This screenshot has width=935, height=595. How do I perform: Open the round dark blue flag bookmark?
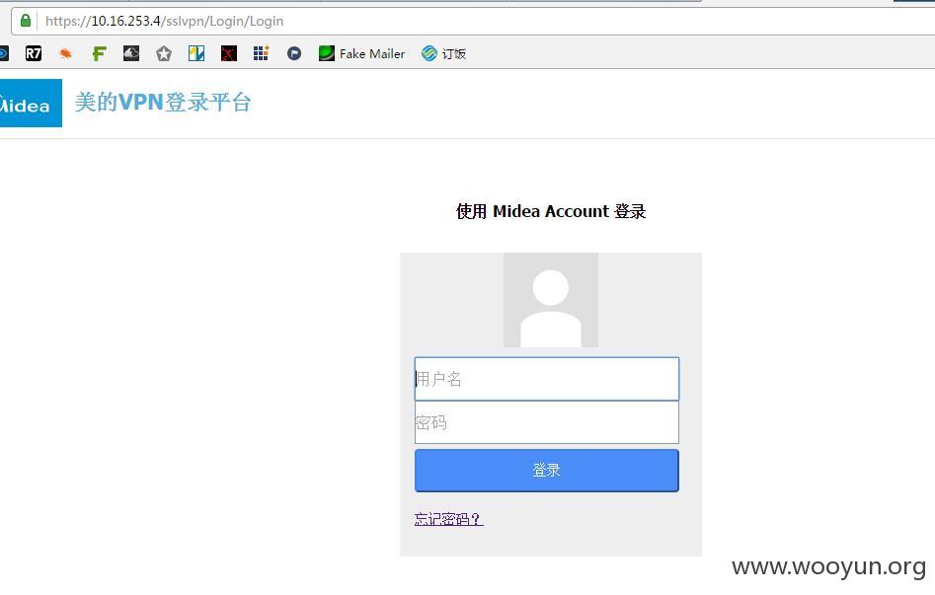coord(294,53)
